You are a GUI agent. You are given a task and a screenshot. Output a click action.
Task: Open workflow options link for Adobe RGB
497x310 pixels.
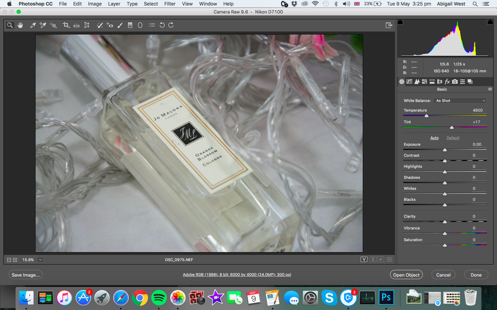[x=237, y=275]
